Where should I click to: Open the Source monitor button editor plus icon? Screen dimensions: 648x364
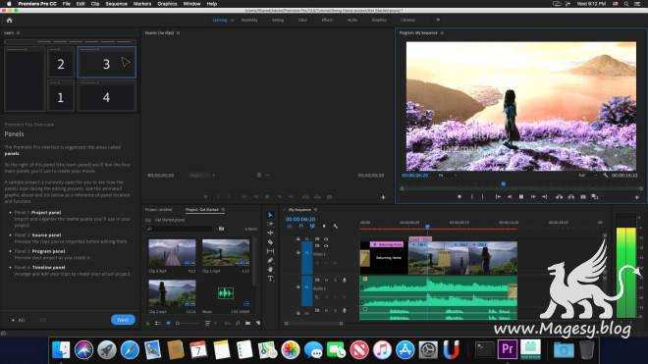[x=383, y=197]
